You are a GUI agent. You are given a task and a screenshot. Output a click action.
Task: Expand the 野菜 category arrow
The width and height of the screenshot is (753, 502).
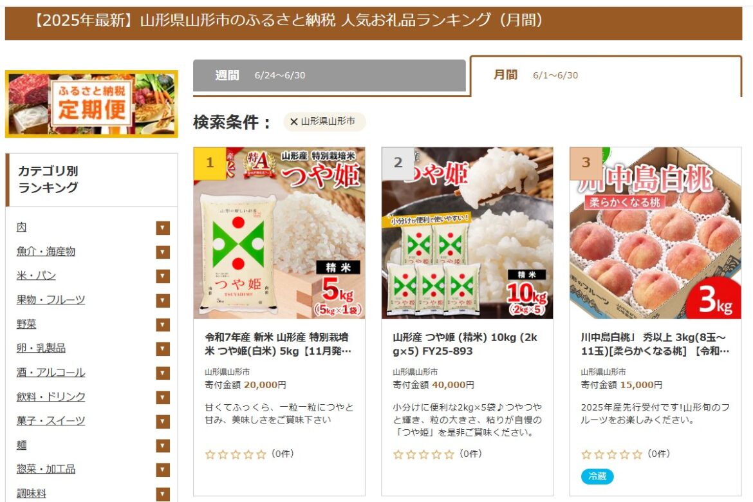163,325
